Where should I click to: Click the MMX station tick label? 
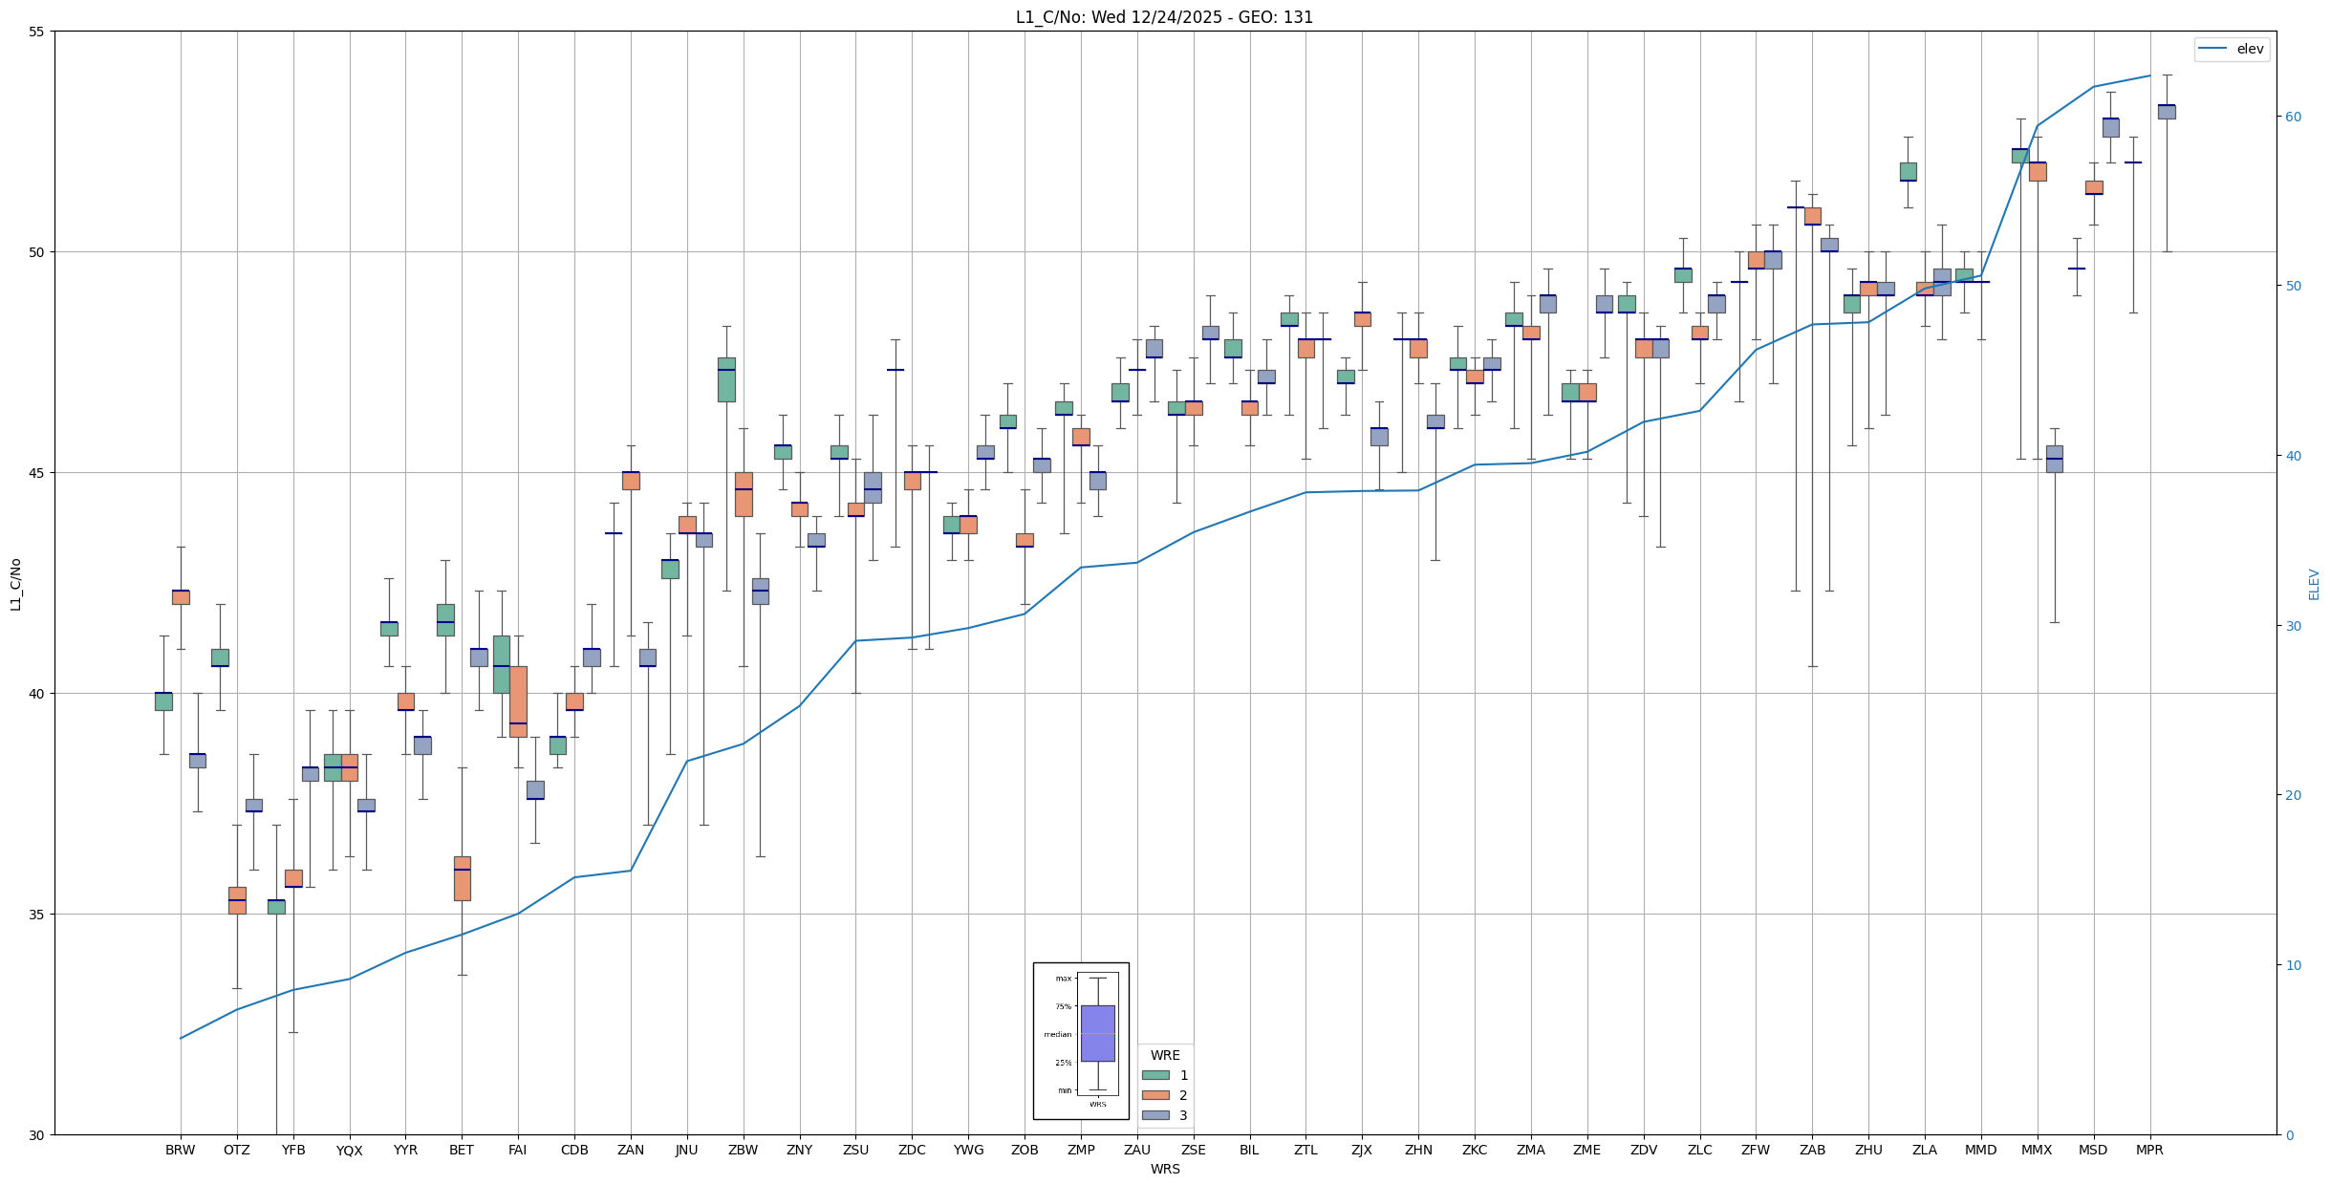(x=2037, y=1150)
